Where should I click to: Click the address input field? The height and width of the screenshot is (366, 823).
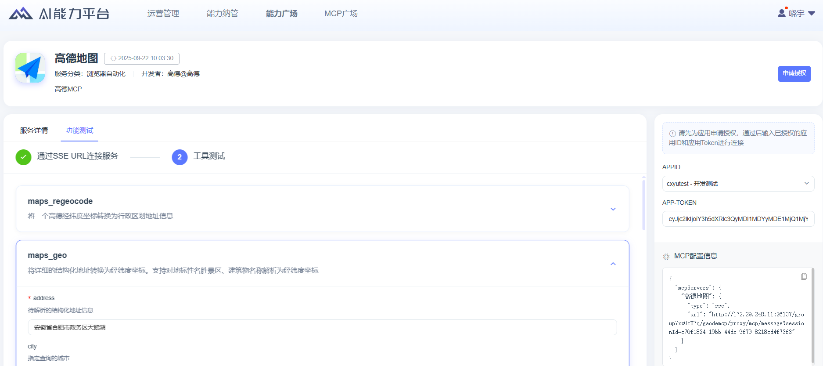(323, 327)
